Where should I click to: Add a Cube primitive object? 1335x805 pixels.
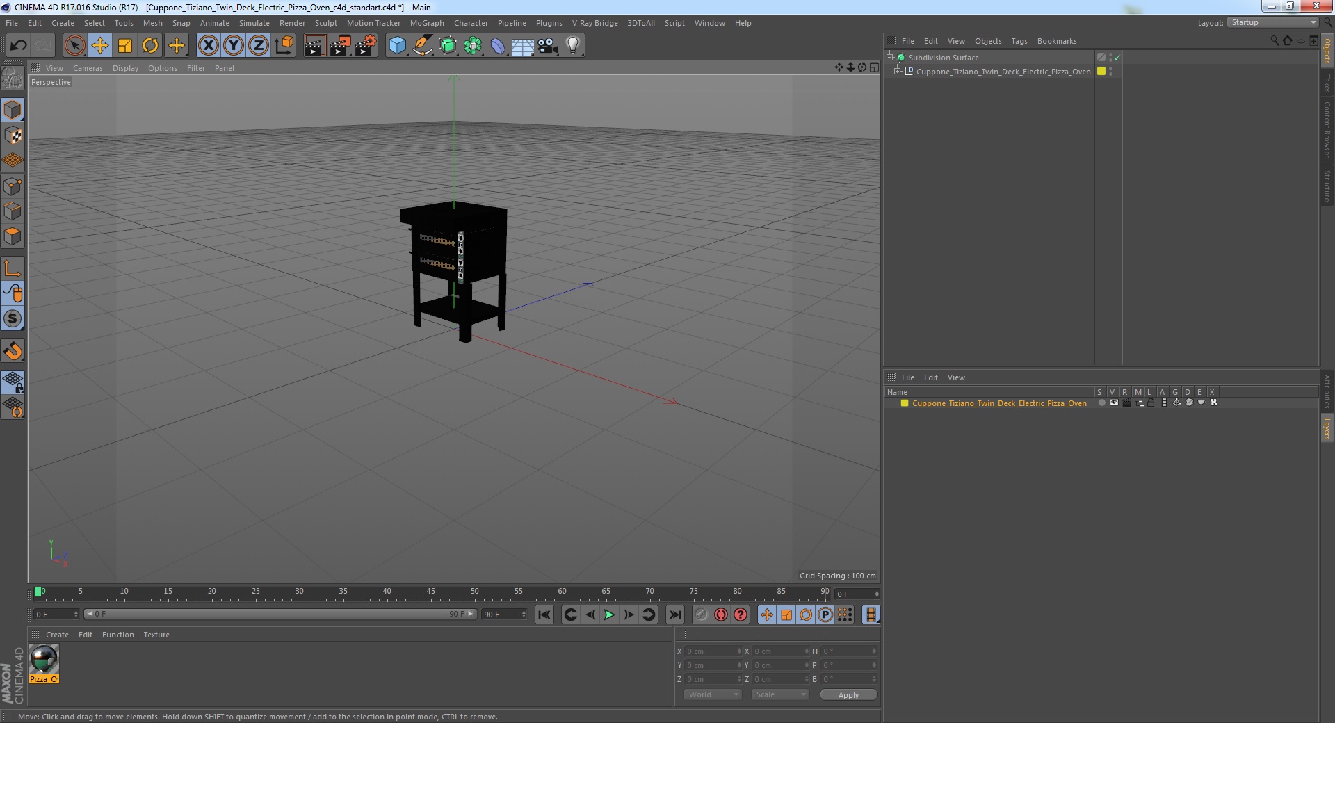point(397,46)
